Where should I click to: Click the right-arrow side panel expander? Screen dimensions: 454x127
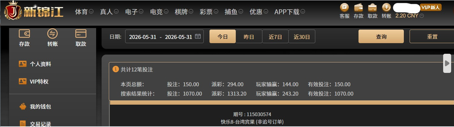(447, 63)
